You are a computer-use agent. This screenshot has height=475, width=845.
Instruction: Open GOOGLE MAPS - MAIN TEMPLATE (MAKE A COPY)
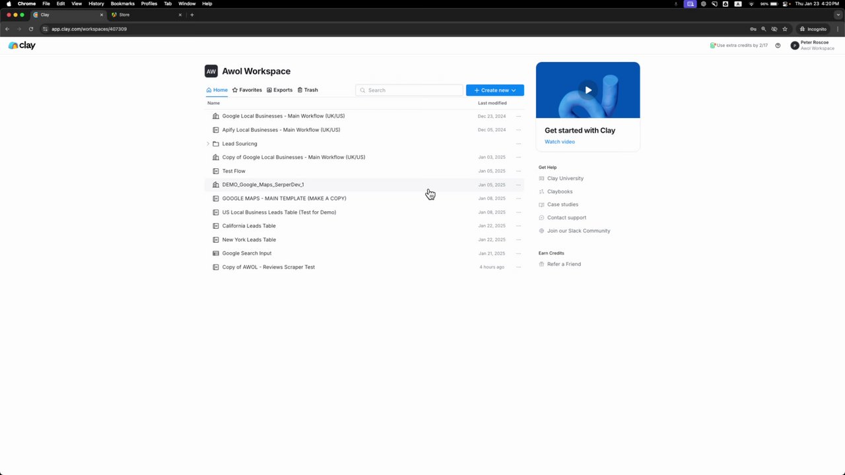[285, 199]
